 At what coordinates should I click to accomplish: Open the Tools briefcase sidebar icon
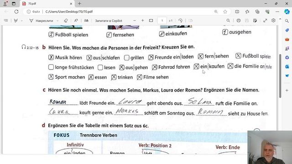287,40
